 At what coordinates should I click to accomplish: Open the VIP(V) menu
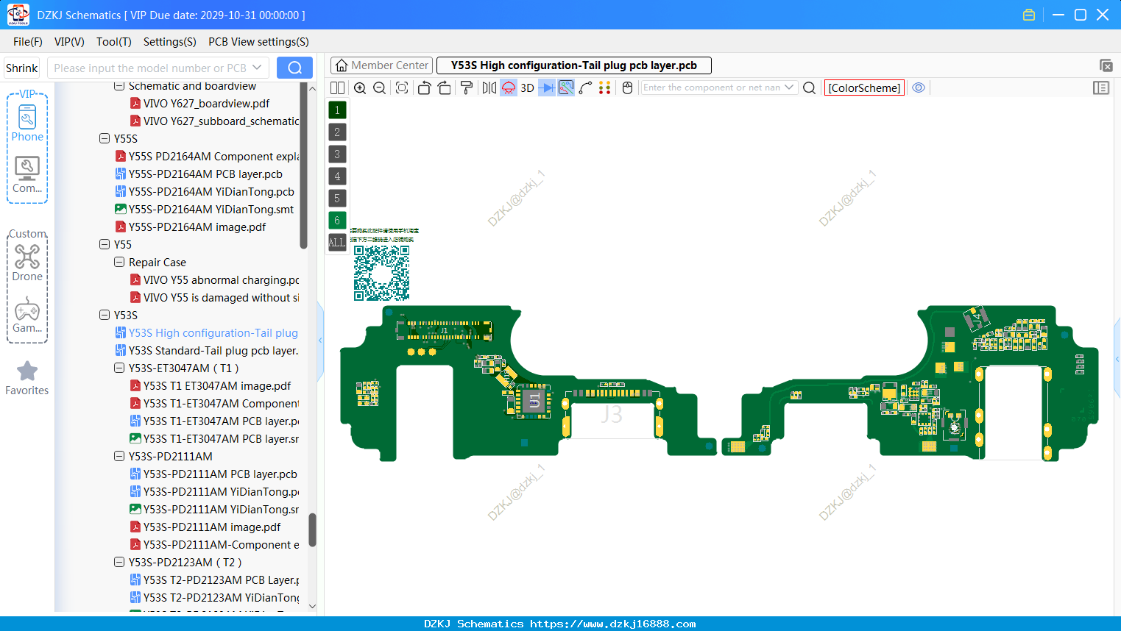(x=69, y=42)
